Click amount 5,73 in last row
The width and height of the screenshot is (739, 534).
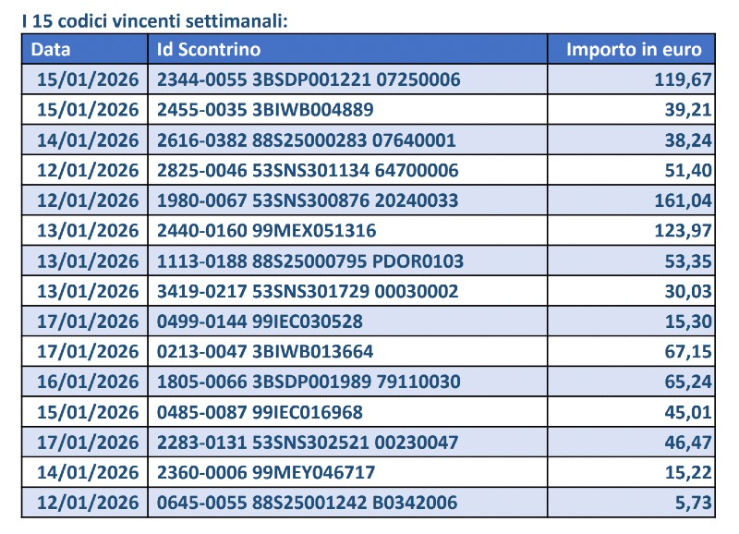tap(694, 503)
